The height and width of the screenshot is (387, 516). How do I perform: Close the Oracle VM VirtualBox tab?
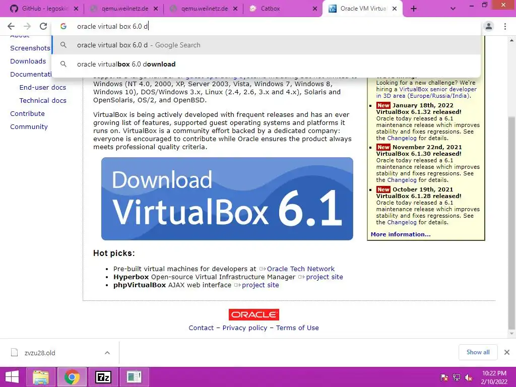click(395, 9)
